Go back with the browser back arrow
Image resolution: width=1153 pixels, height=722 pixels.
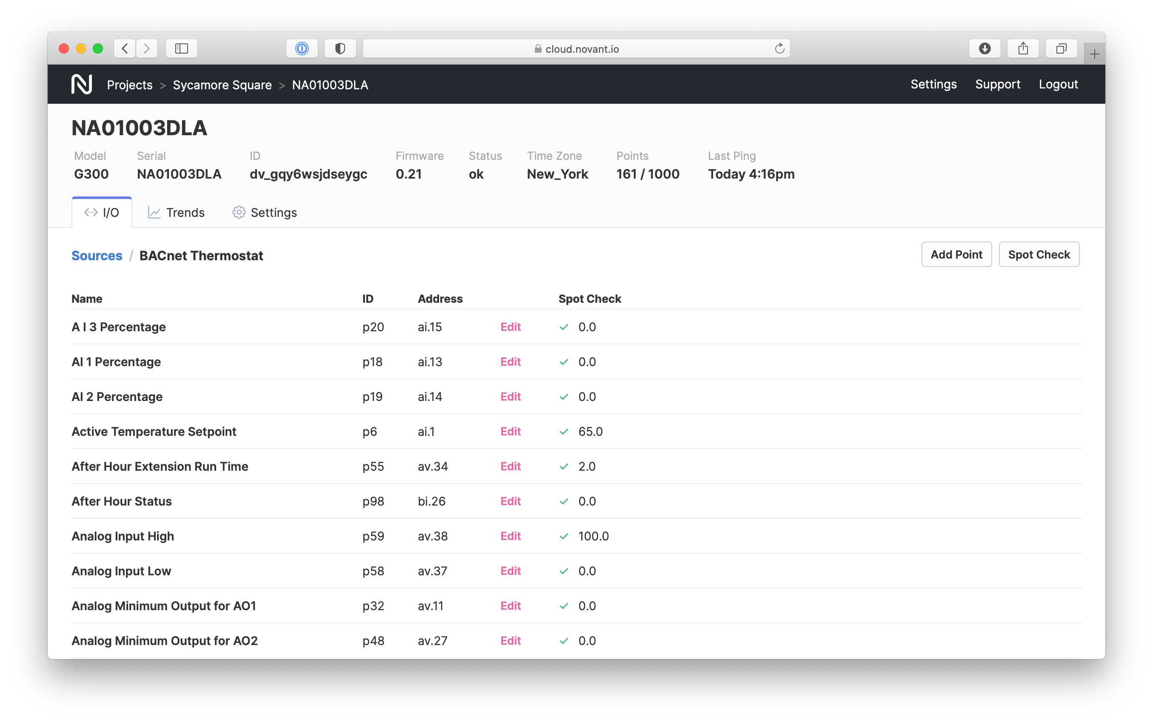coord(125,49)
